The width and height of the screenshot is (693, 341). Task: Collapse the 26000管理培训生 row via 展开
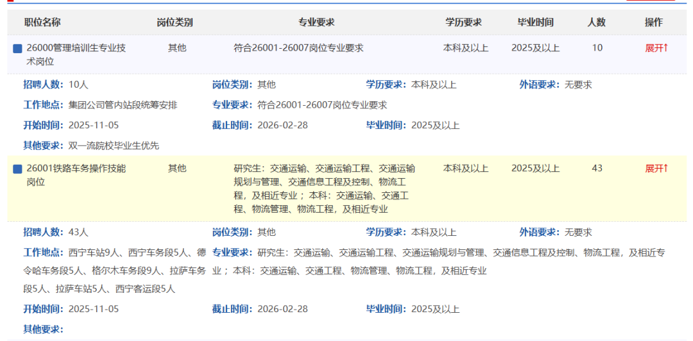656,48
